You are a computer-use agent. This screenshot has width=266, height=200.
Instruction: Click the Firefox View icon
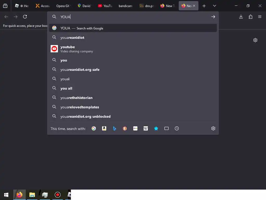click(5, 6)
